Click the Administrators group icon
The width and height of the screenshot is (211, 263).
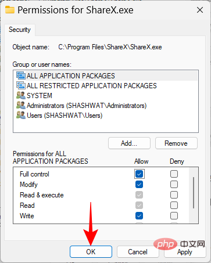(x=21, y=106)
